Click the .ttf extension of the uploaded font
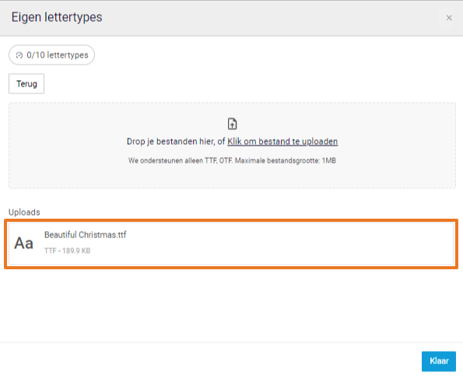The width and height of the screenshot is (463, 379). tap(121, 235)
